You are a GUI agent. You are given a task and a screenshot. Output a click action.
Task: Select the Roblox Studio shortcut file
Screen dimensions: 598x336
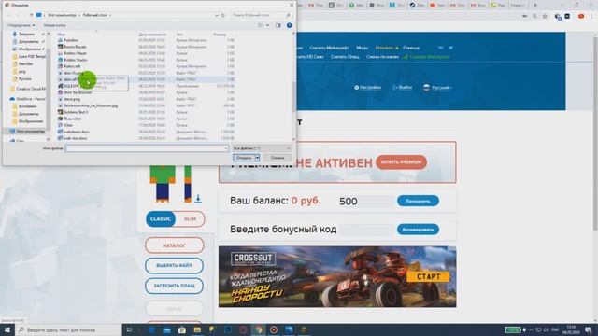(x=76, y=60)
